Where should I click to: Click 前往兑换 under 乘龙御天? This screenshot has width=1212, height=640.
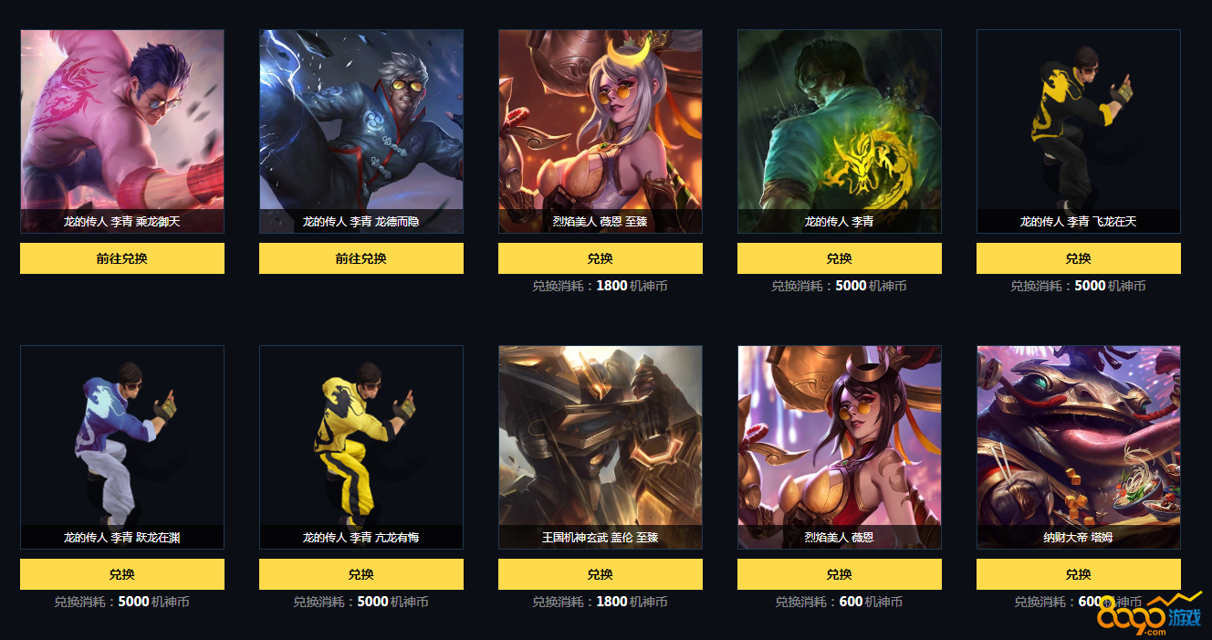[122, 258]
